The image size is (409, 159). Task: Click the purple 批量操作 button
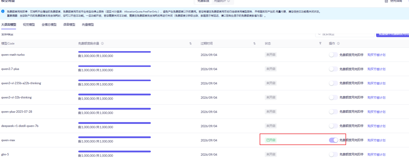392,35
